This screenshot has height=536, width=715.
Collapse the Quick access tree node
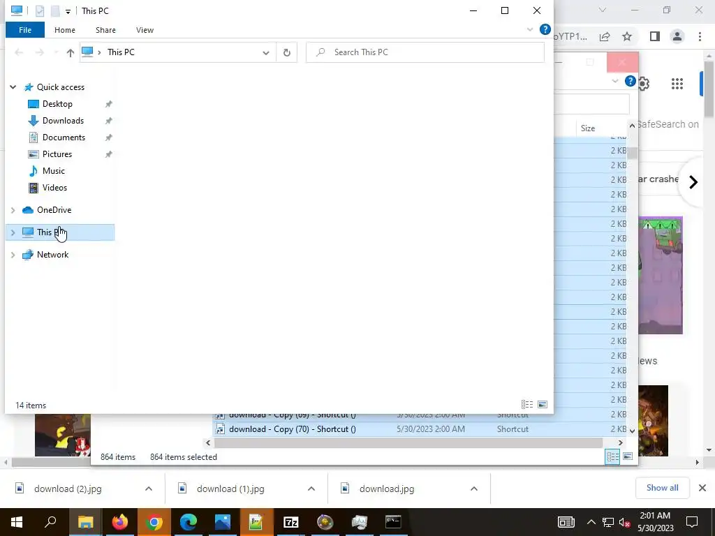click(x=13, y=87)
